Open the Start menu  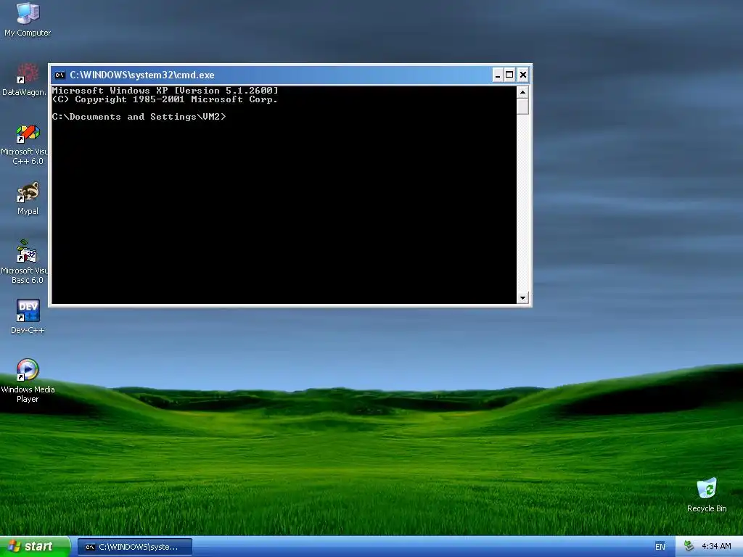pos(35,546)
